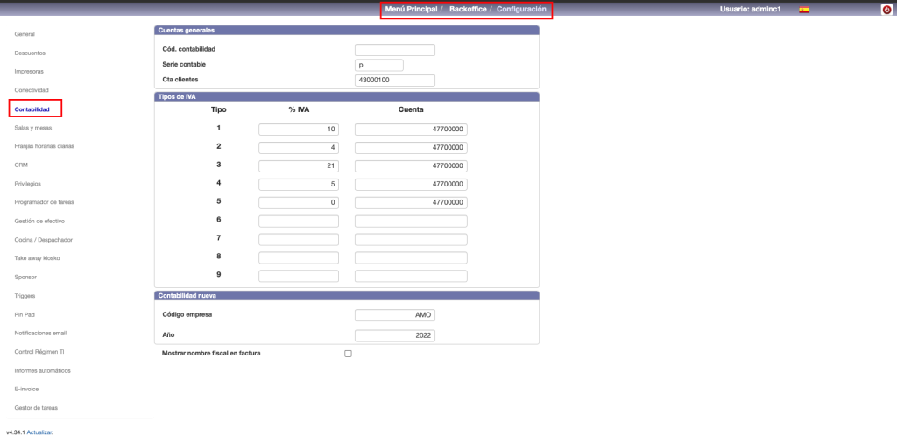
Task: Navigate to E-invoice settings
Action: point(26,389)
